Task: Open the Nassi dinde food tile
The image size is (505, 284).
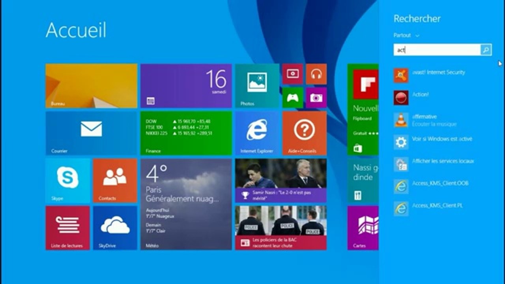Action: pos(363,181)
